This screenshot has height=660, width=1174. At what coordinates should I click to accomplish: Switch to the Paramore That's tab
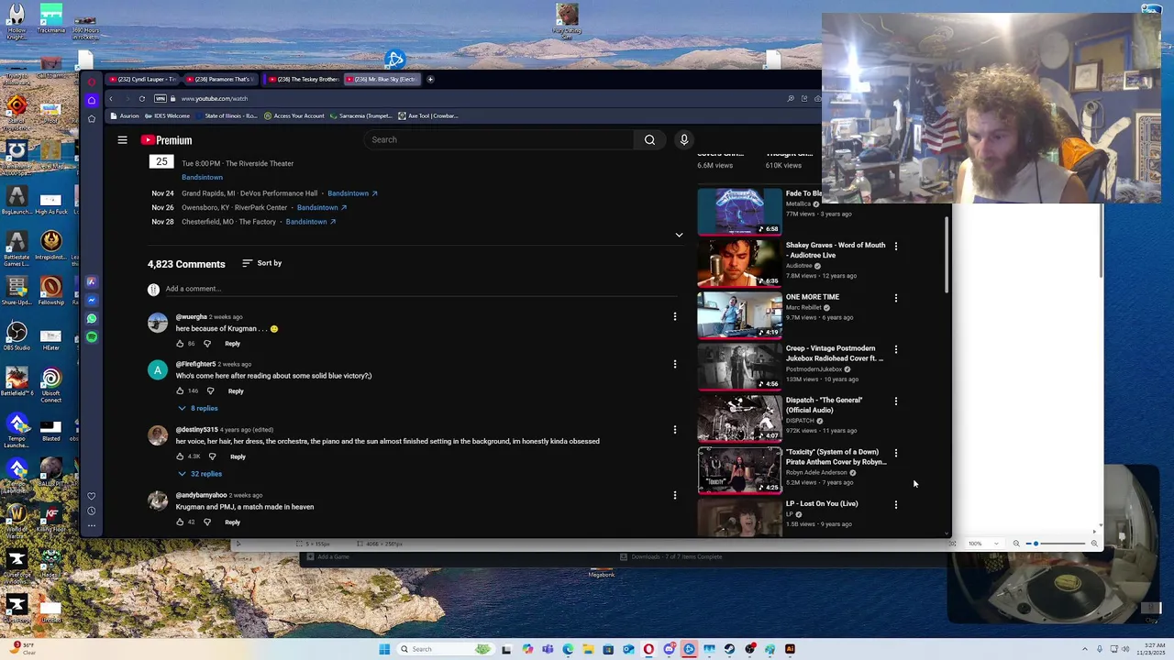(221, 79)
